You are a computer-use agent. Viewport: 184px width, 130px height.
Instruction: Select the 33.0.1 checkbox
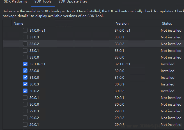(25, 51)
